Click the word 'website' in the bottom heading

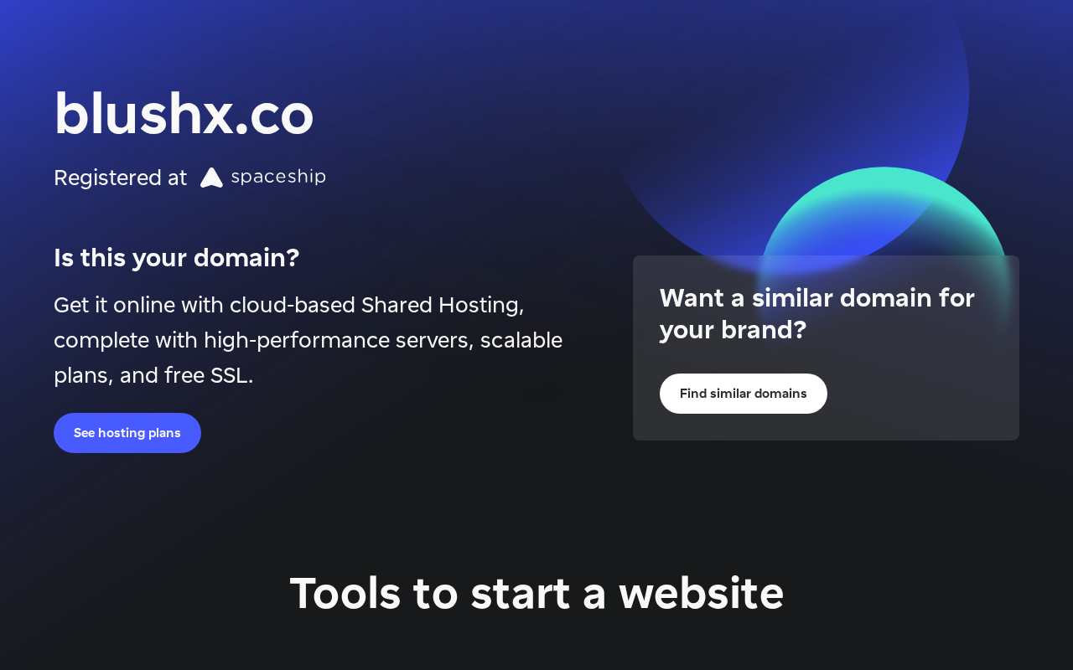[702, 592]
